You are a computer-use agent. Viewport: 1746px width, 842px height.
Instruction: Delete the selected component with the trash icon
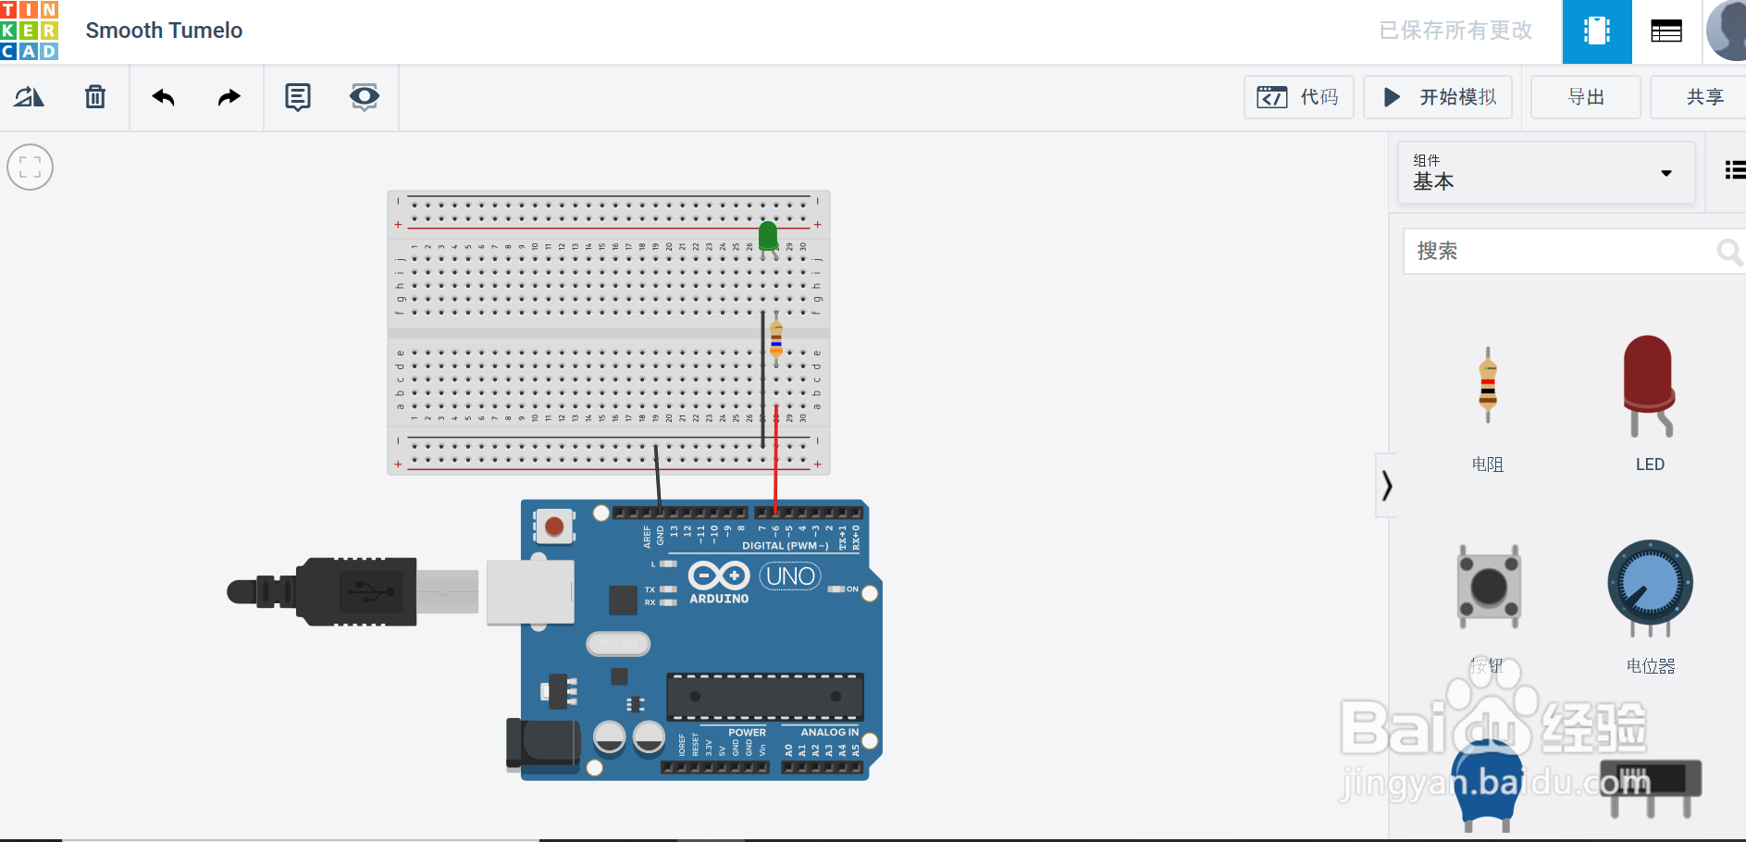[x=95, y=96]
